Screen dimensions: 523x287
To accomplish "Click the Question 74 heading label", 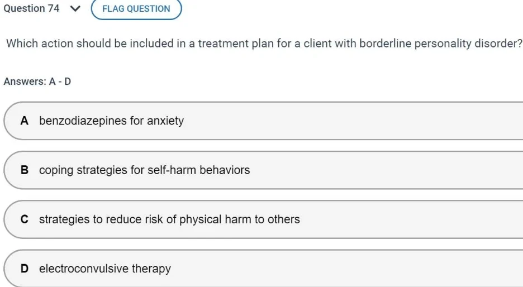I will tap(31, 8).
